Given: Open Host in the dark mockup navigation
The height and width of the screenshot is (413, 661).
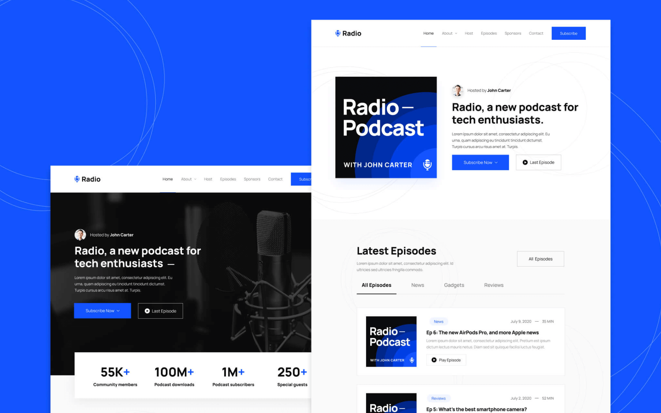Looking at the screenshot, I should coord(208,179).
